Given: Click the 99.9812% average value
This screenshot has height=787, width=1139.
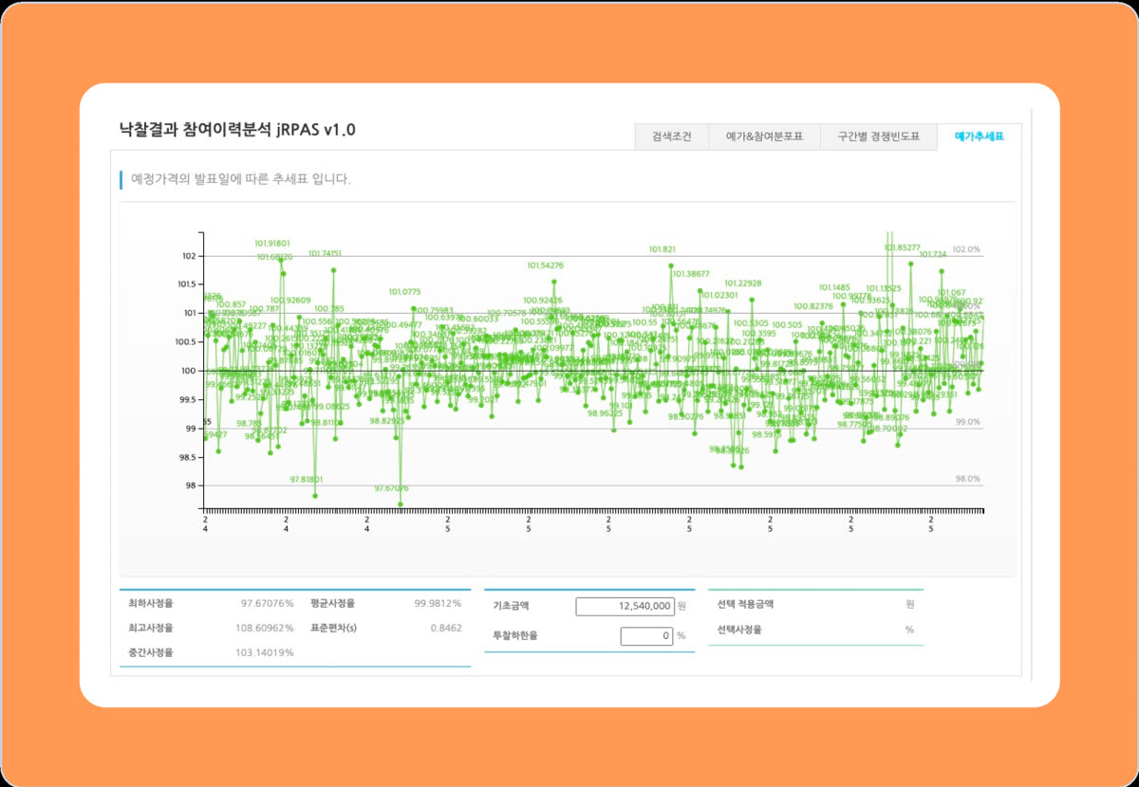Looking at the screenshot, I should click(438, 603).
